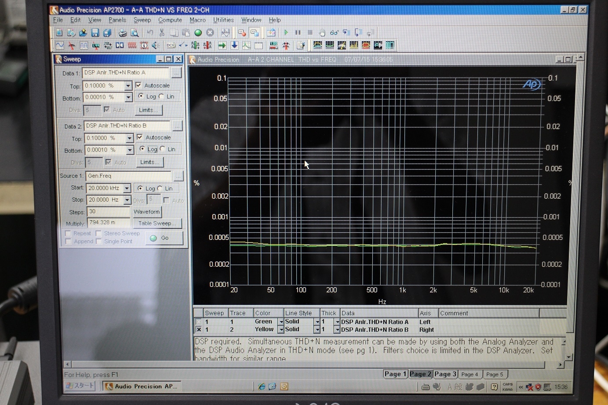
Task: Click the Waveform button
Action: (147, 212)
